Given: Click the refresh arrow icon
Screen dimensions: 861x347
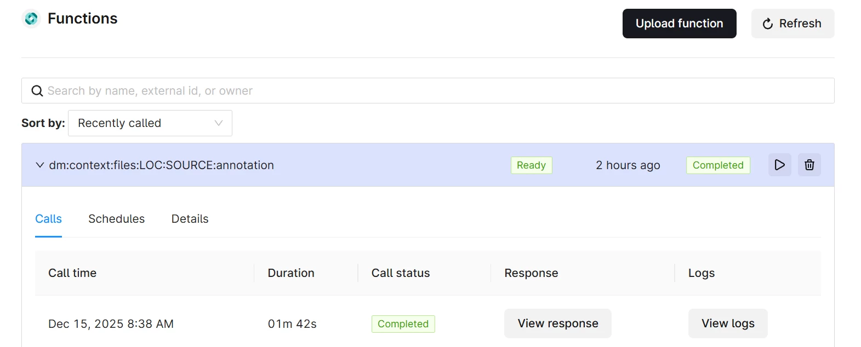Looking at the screenshot, I should (768, 24).
